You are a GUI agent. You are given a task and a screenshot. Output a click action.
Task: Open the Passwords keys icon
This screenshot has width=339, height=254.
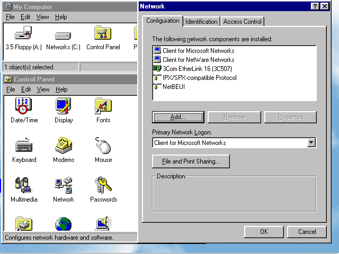[x=103, y=185]
